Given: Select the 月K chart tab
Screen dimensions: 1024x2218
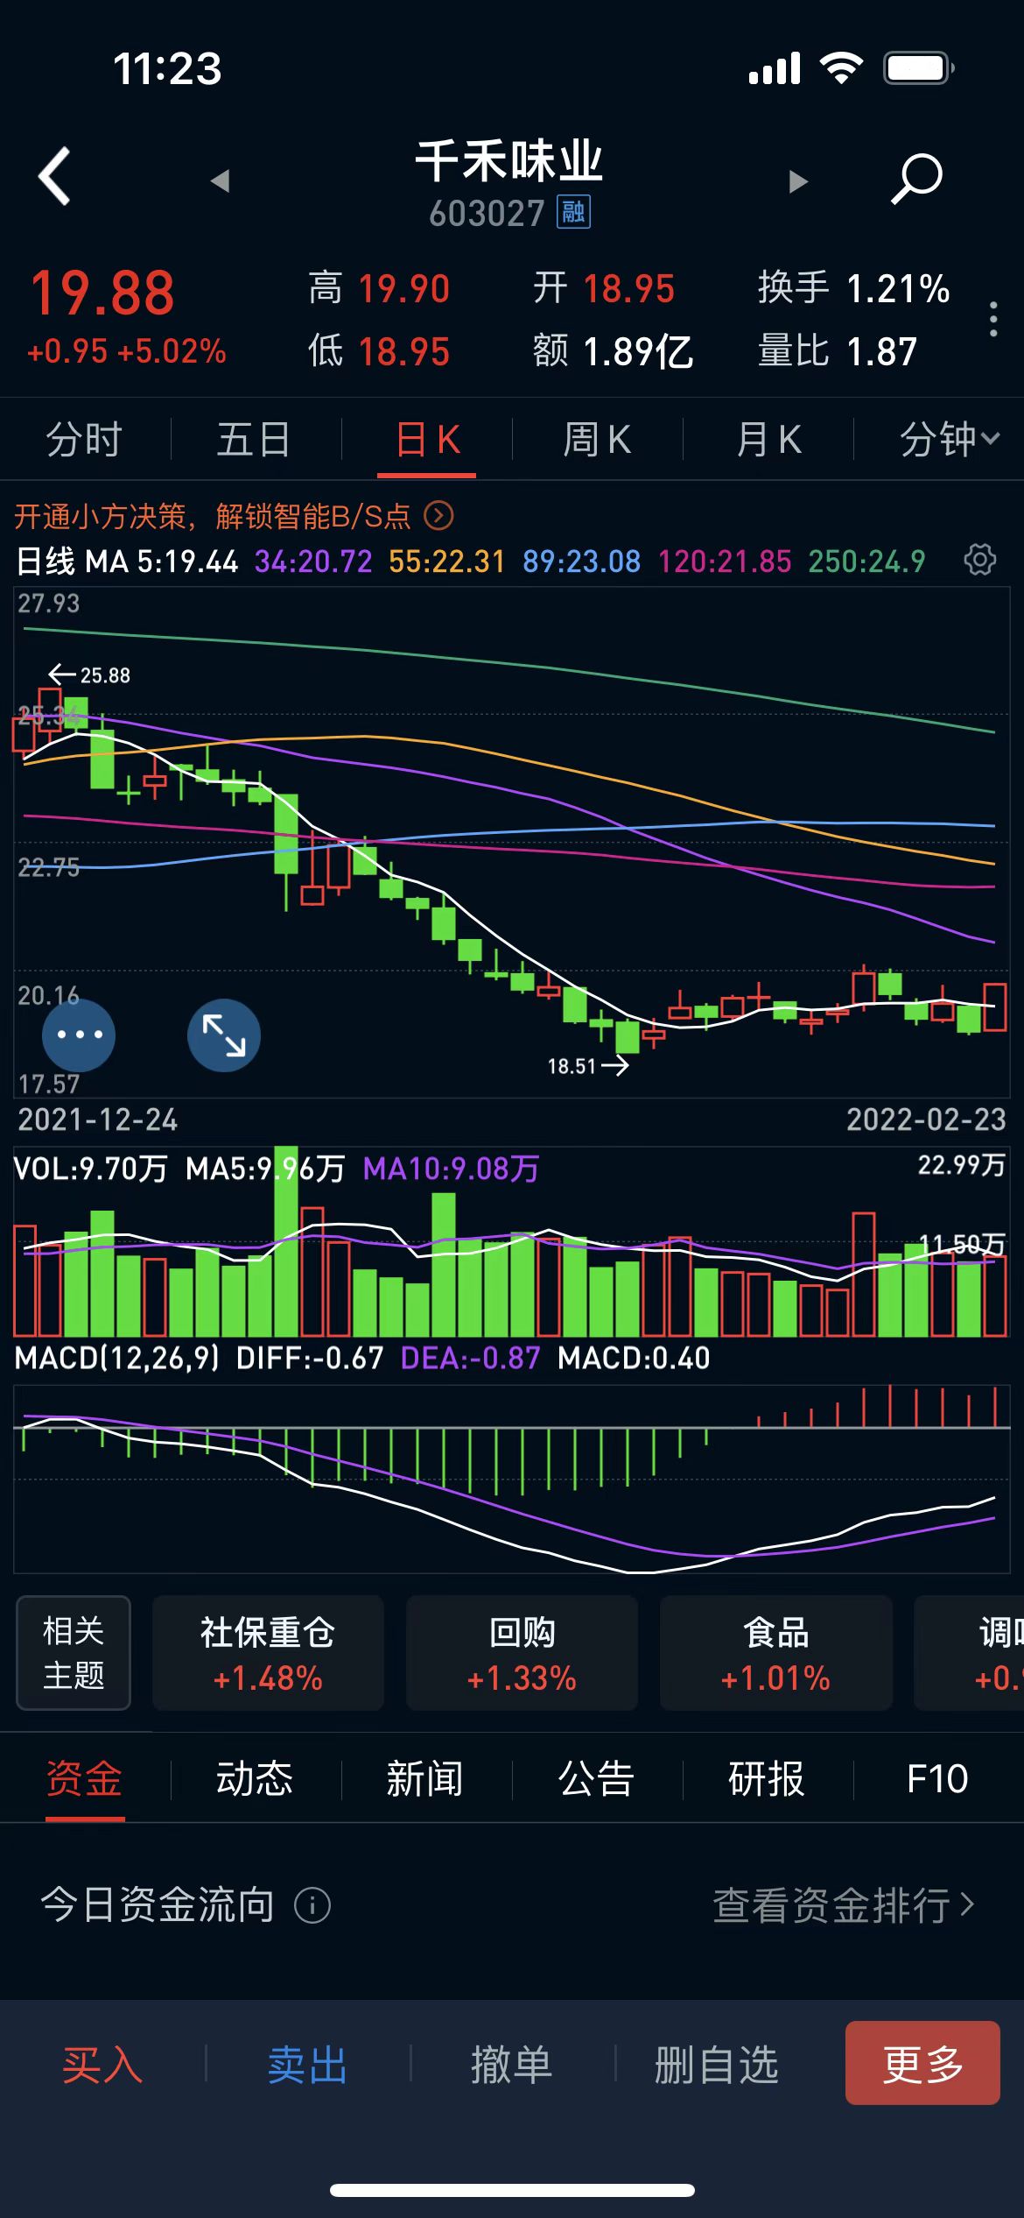Looking at the screenshot, I should (x=768, y=439).
